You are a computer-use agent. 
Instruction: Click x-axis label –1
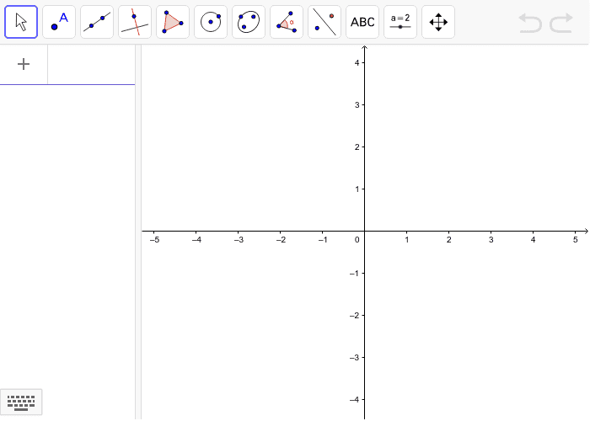point(323,240)
